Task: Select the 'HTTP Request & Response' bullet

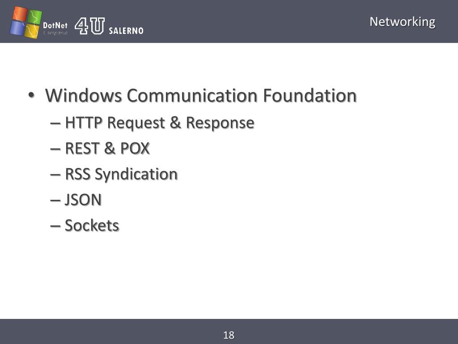Action: tap(160, 123)
